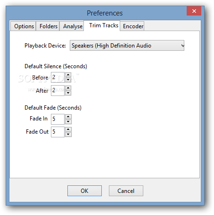Confirm preferences with OK
This screenshot has width=214, height=215.
(84, 191)
